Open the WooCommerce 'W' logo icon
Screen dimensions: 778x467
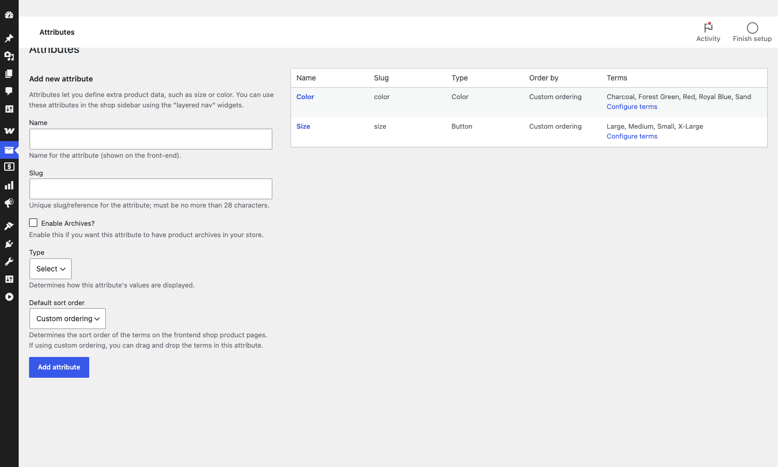9,131
